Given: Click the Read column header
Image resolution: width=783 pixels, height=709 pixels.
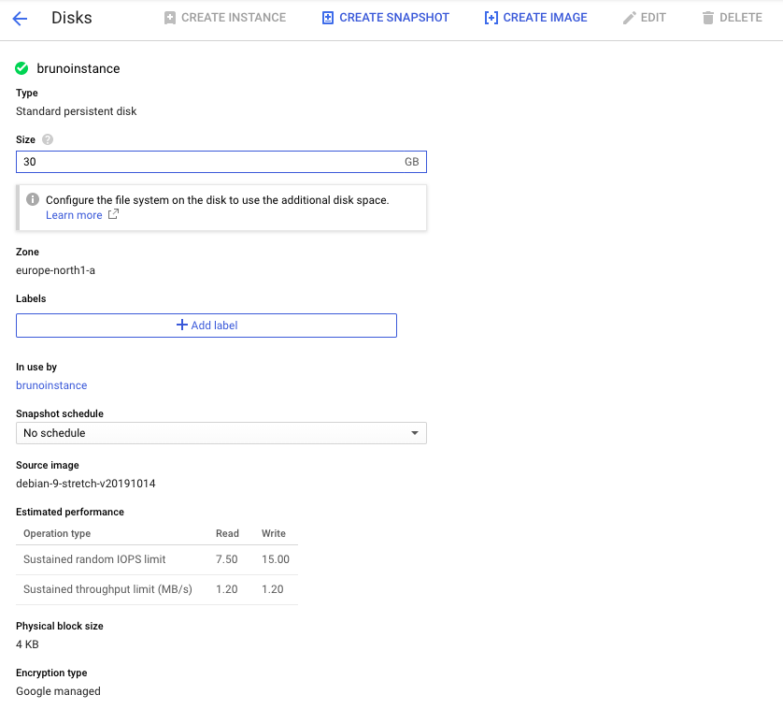Looking at the screenshot, I should [x=227, y=533].
